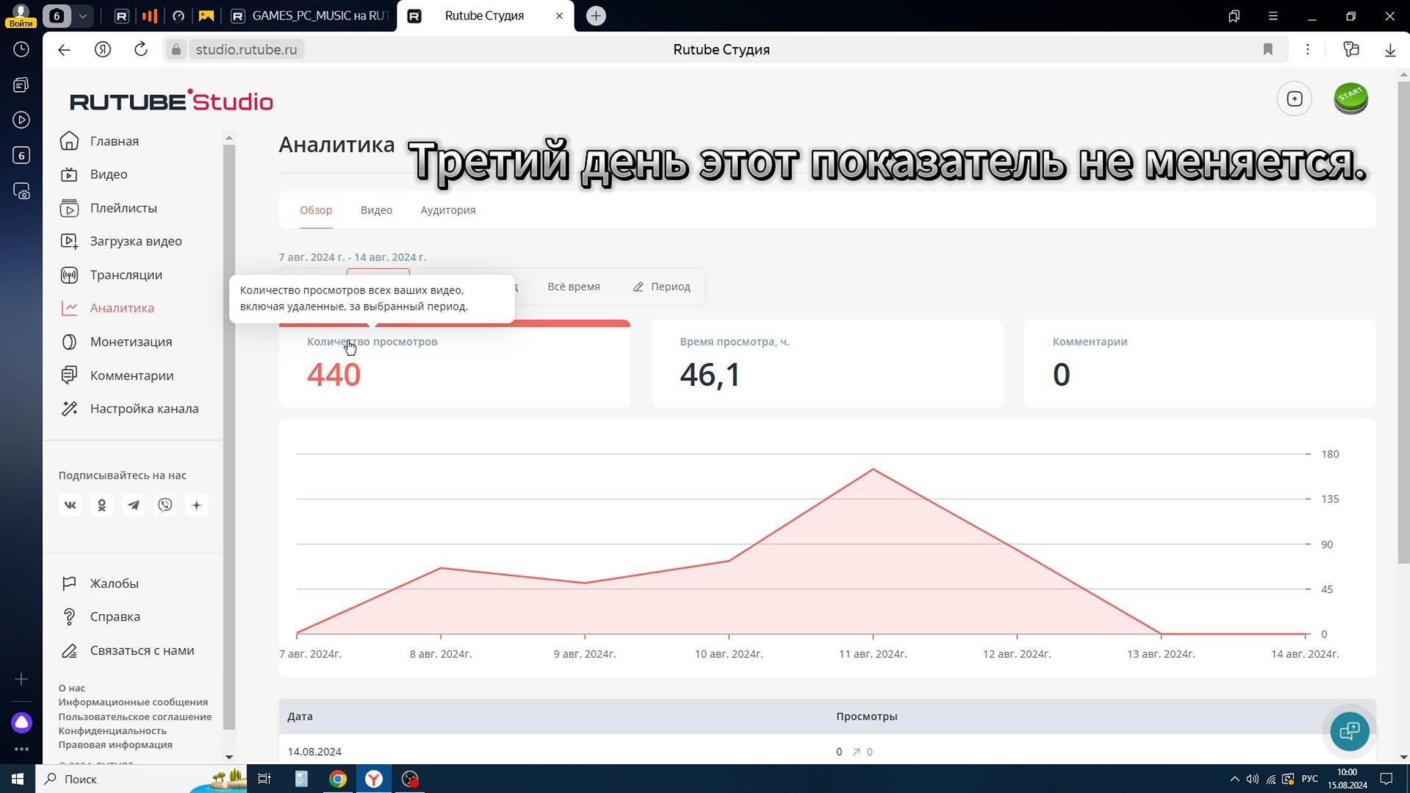
Task: Click the add video plus button in header
Action: (1294, 99)
